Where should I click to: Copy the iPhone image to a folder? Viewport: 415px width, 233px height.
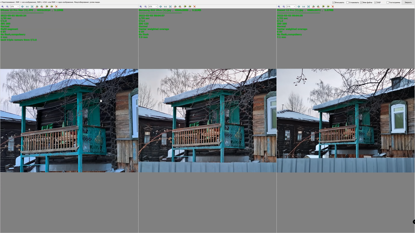point(47,6)
